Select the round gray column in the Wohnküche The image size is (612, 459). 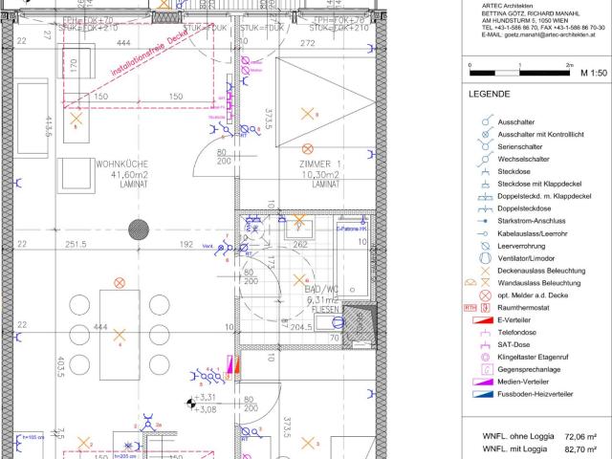(139, 229)
